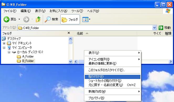Image resolution: width=174 pixels, height=102 pixels.
Task: Select マイ コンピュータ in tree
Action: point(22,48)
